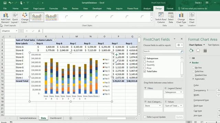Open the Quick Layout gallery

(15, 18)
